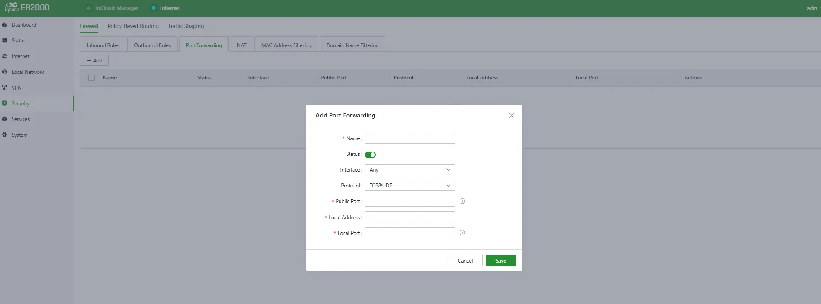
Task: Focus the Public Port input field
Action: [x=410, y=201]
